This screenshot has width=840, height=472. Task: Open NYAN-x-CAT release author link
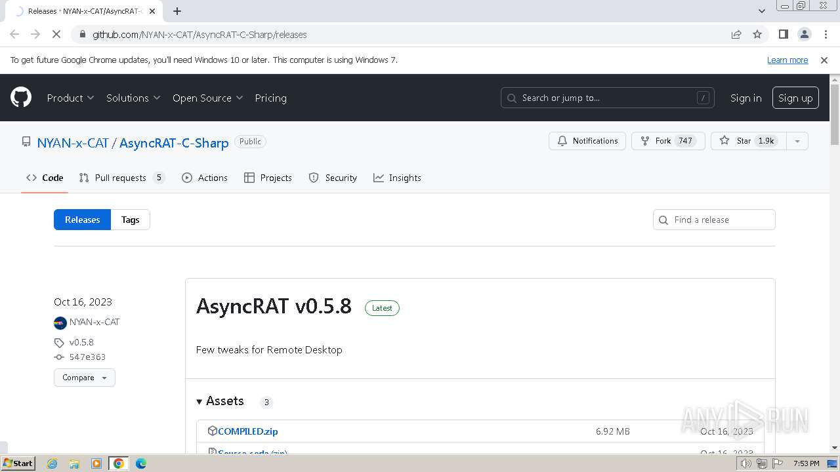[94, 322]
